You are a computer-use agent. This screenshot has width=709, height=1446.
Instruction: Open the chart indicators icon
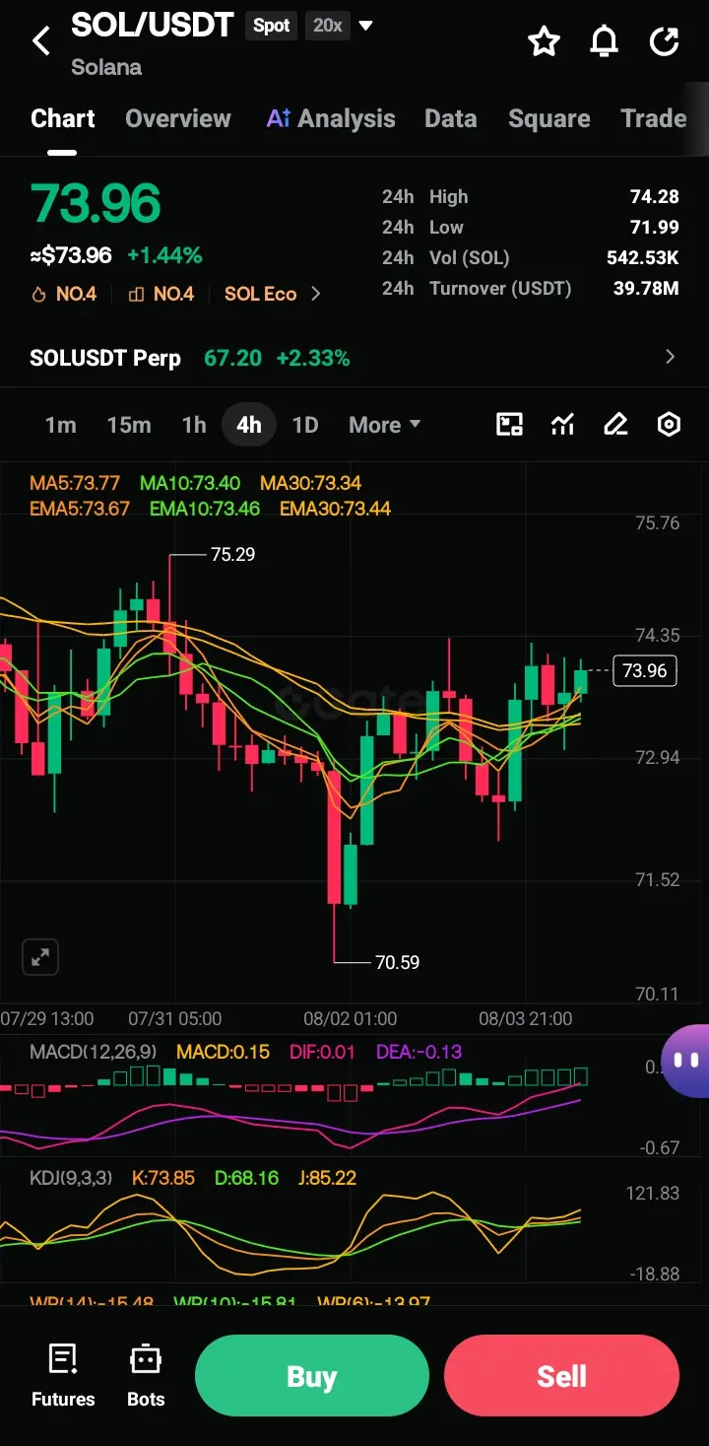562,425
